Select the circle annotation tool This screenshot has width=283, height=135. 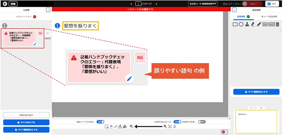pos(241,24)
